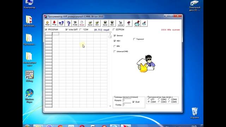
Task: Click the grid scrollbar up arrow
Action: tap(110, 34)
